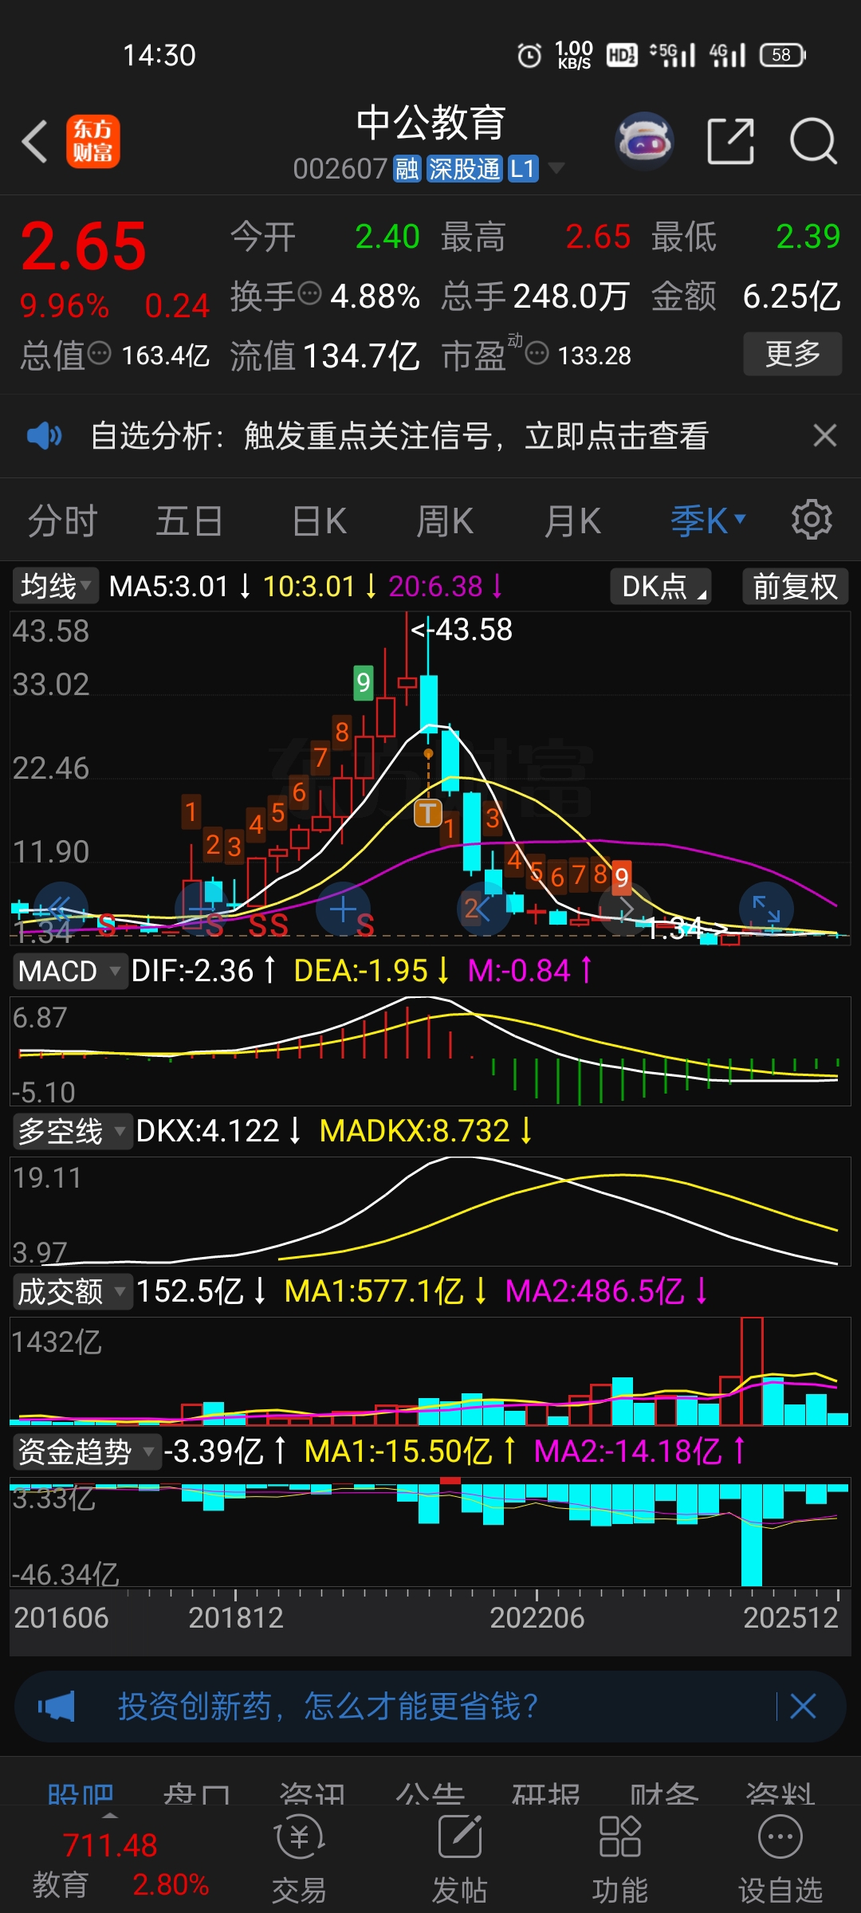Close the 投资创新药 ad banner
This screenshot has height=1913, width=861.
[803, 1707]
